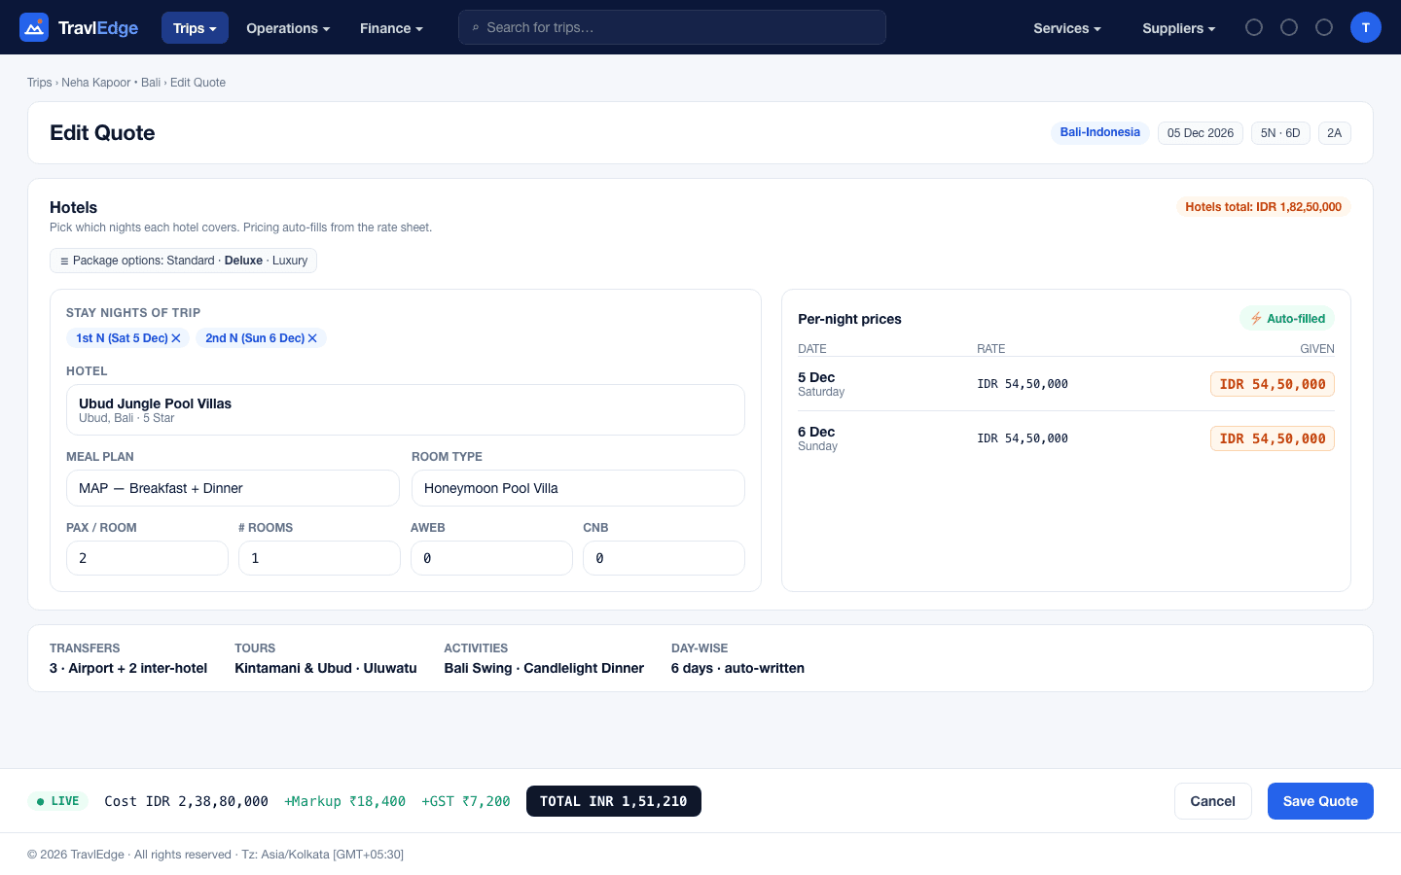Select the Transfers summary section
This screenshot has height=875, width=1401.
click(x=128, y=658)
